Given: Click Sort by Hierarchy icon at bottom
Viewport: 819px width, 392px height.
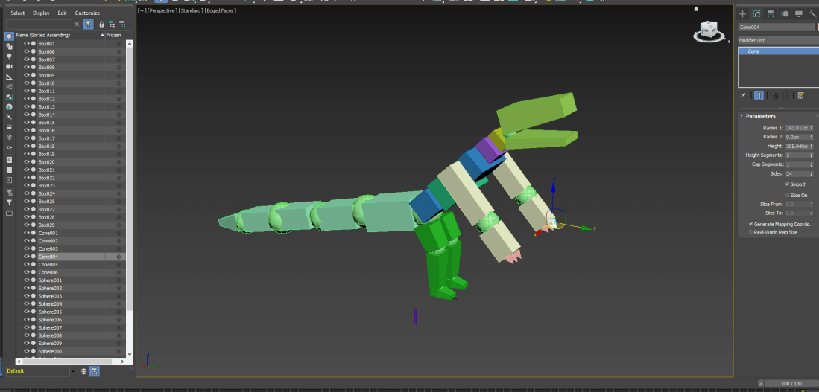Looking at the screenshot, I should click(x=95, y=372).
